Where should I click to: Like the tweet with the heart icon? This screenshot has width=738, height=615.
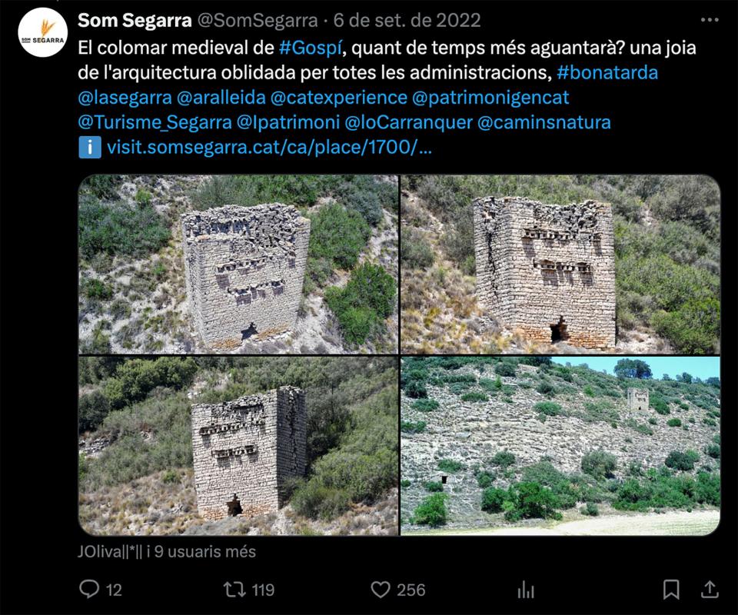[381, 590]
